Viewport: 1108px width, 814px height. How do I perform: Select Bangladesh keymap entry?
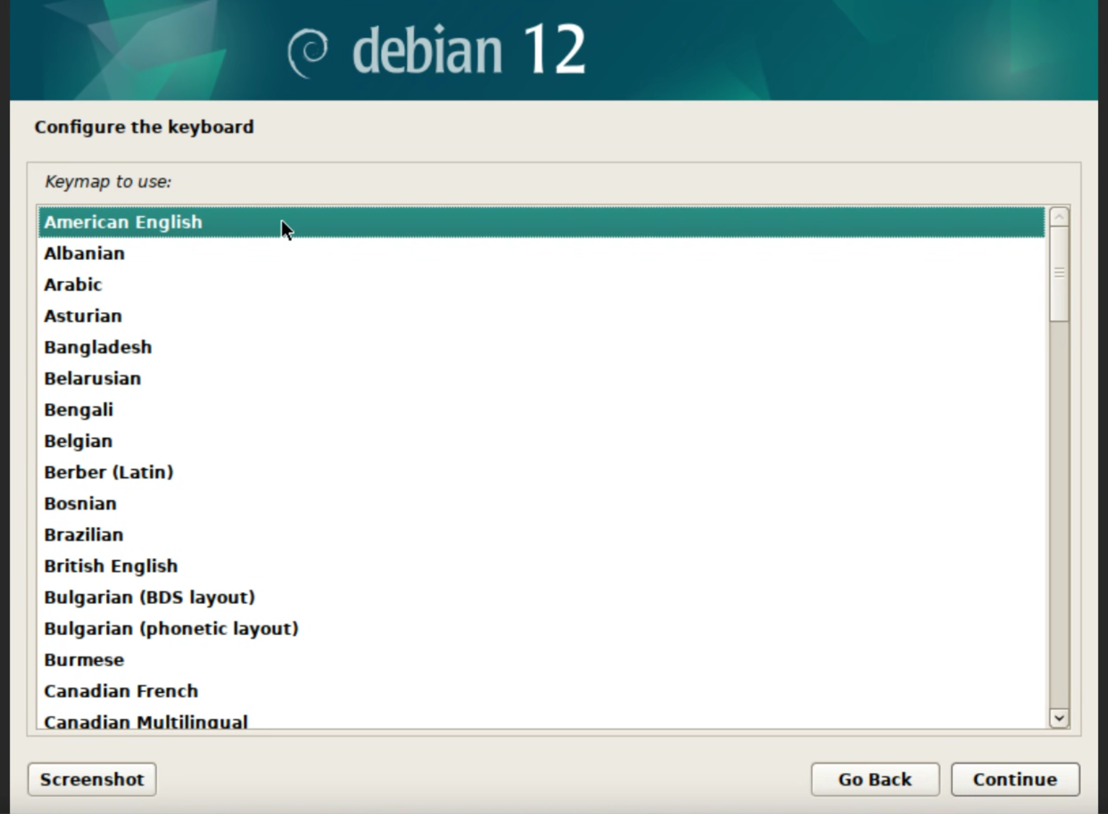[541, 347]
